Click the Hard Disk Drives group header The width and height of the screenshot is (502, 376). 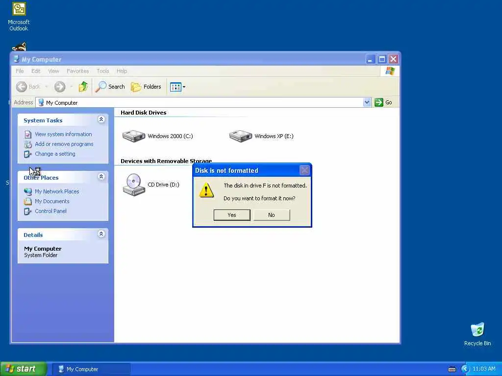tap(144, 113)
